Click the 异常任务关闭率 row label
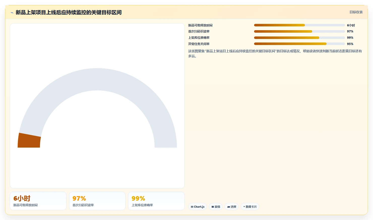Screen dimensions: 373x220 coord(199,44)
